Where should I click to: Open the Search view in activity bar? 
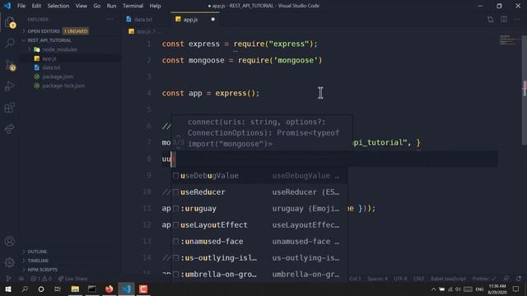(x=10, y=43)
